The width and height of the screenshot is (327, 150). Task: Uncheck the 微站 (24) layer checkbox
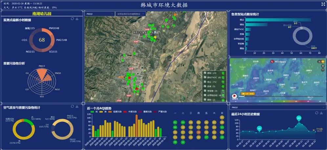coord(205,73)
